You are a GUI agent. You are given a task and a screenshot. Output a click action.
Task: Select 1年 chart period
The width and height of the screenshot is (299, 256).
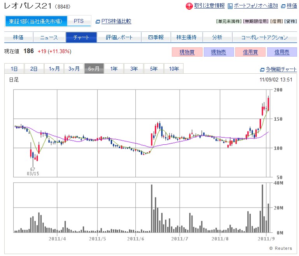pyautogui.click(x=114, y=69)
